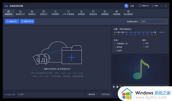Click the 添加文件夹 add folder button
This screenshot has width=172, height=101.
point(27,21)
